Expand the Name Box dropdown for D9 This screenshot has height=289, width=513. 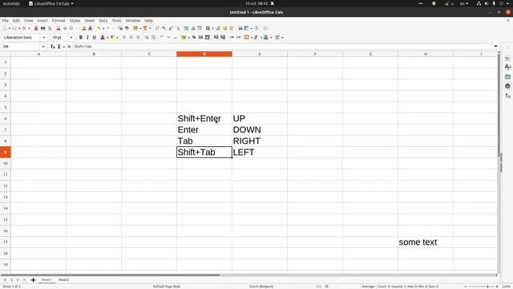43,47
